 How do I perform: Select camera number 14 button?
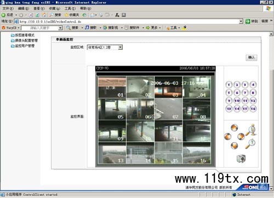point(237,109)
